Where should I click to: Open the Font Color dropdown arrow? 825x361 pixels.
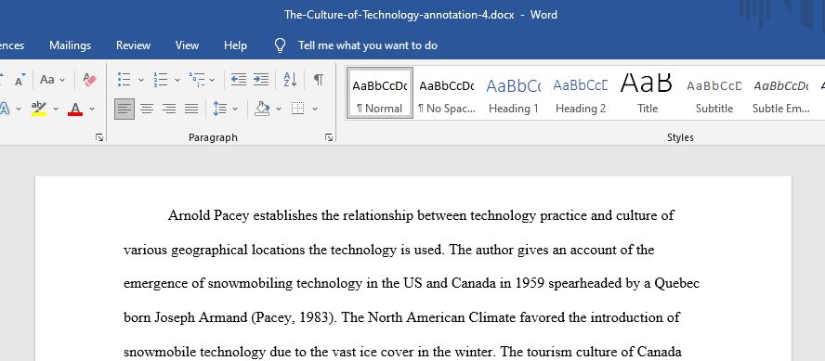pos(92,110)
